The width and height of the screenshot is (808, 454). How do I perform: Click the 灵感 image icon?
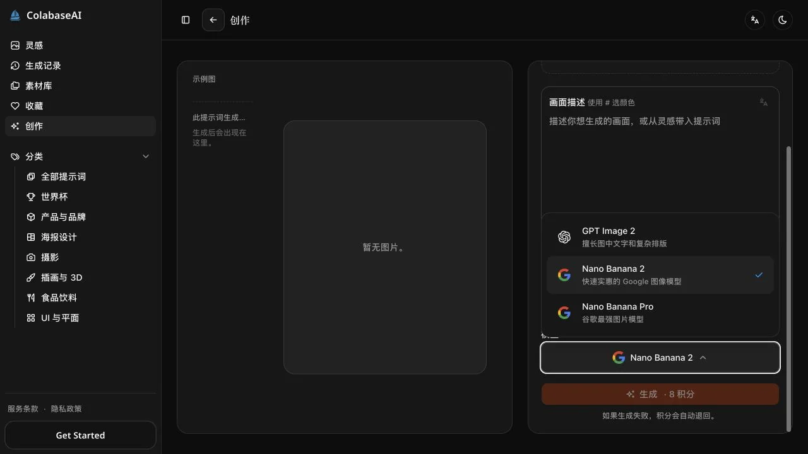click(15, 45)
